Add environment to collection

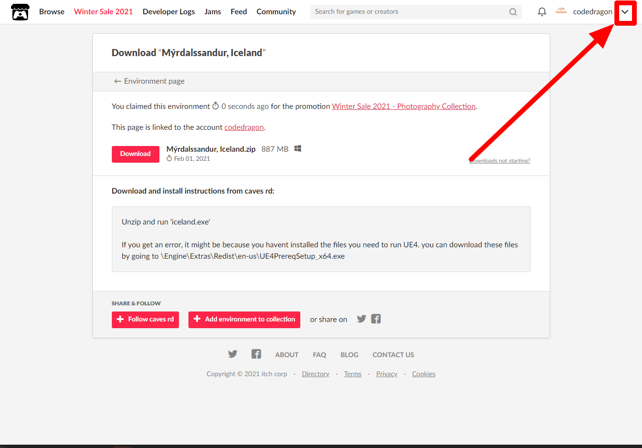click(244, 320)
